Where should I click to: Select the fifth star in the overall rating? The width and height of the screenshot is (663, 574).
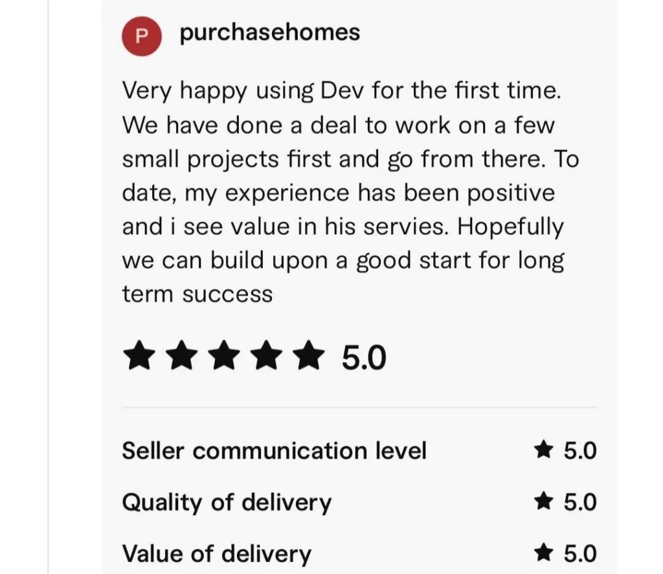[x=308, y=357]
